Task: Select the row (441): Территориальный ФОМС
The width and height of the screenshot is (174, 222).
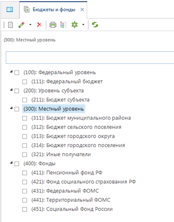Action: pos(71,200)
